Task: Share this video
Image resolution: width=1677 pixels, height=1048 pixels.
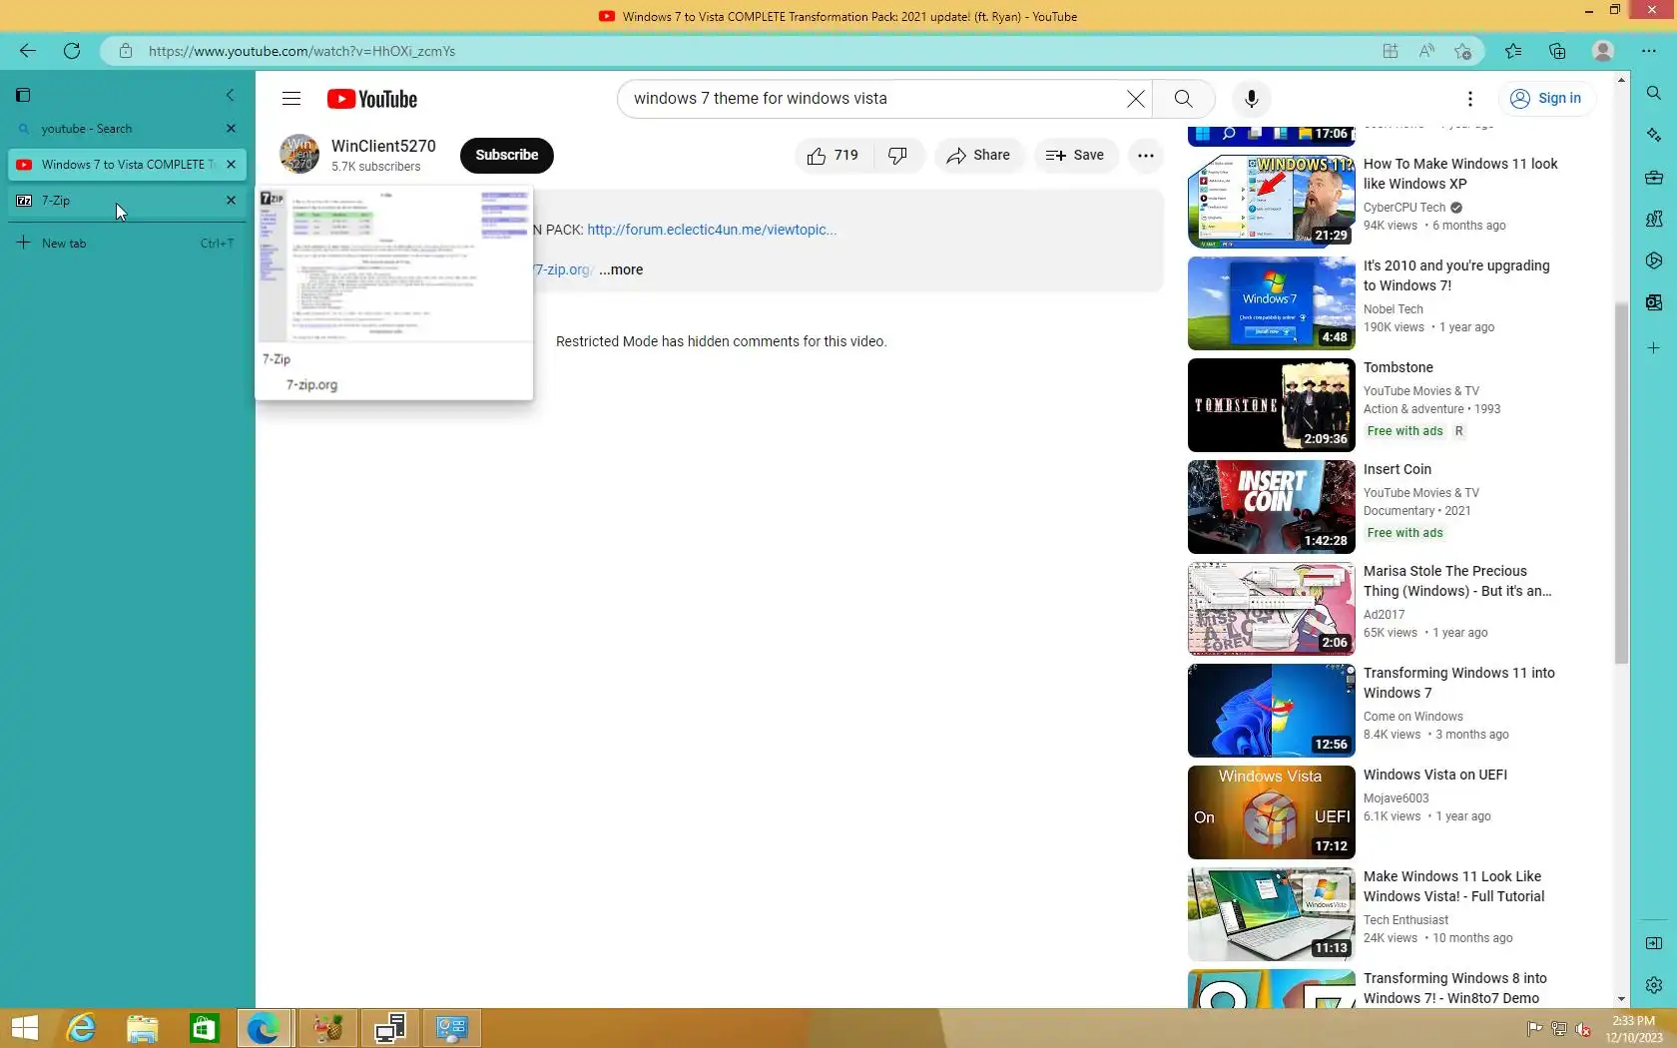Action: pos(979,155)
